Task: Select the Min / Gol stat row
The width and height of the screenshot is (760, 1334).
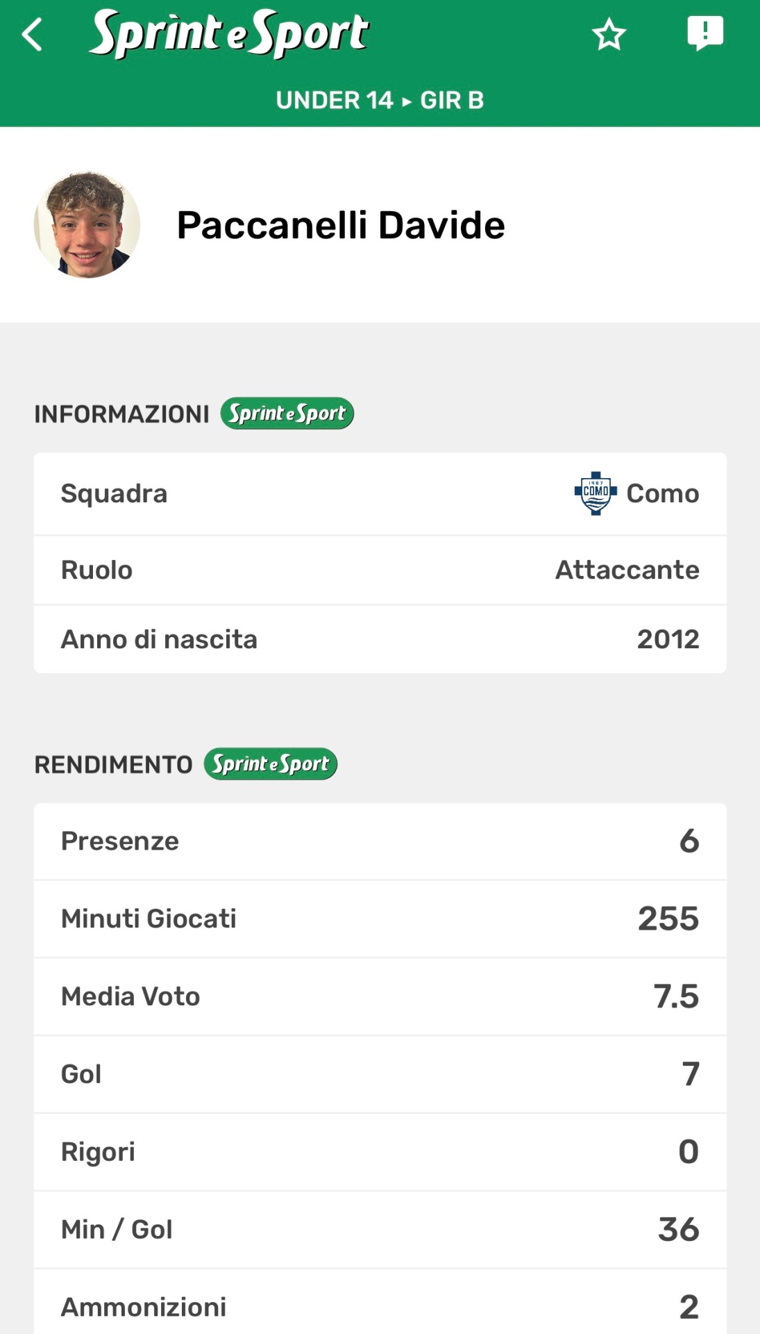Action: (380, 1230)
